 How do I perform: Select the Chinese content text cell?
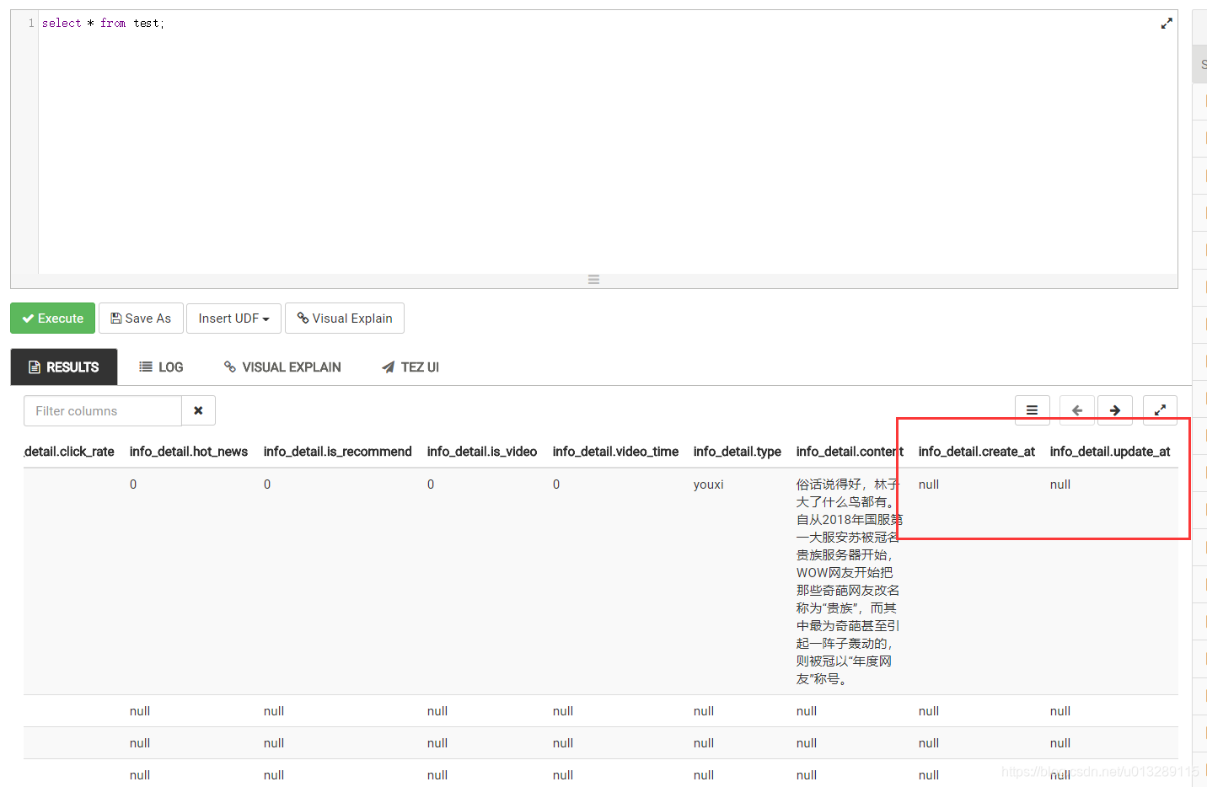tap(849, 581)
